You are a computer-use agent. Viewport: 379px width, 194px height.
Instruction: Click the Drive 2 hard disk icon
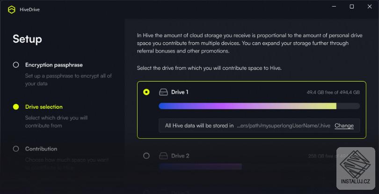click(163, 156)
